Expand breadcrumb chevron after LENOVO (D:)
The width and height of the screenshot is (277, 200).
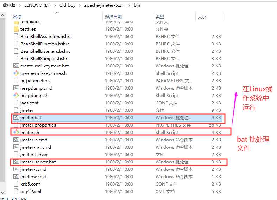(x=55, y=5)
